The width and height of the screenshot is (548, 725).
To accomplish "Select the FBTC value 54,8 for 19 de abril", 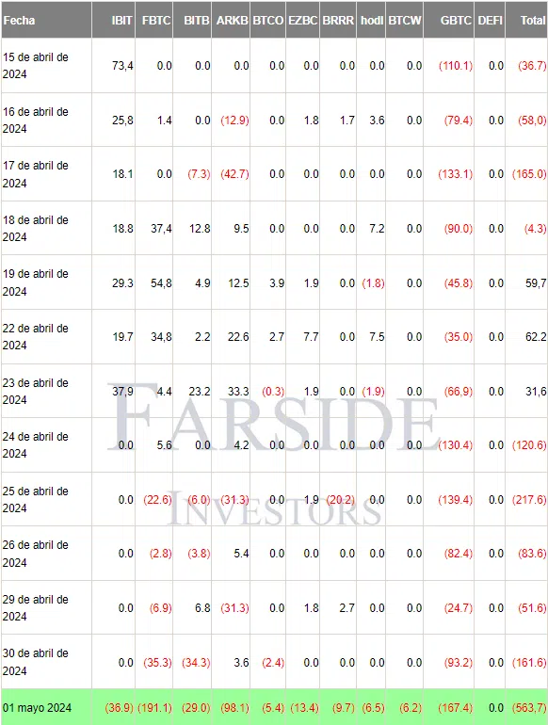I will [161, 283].
